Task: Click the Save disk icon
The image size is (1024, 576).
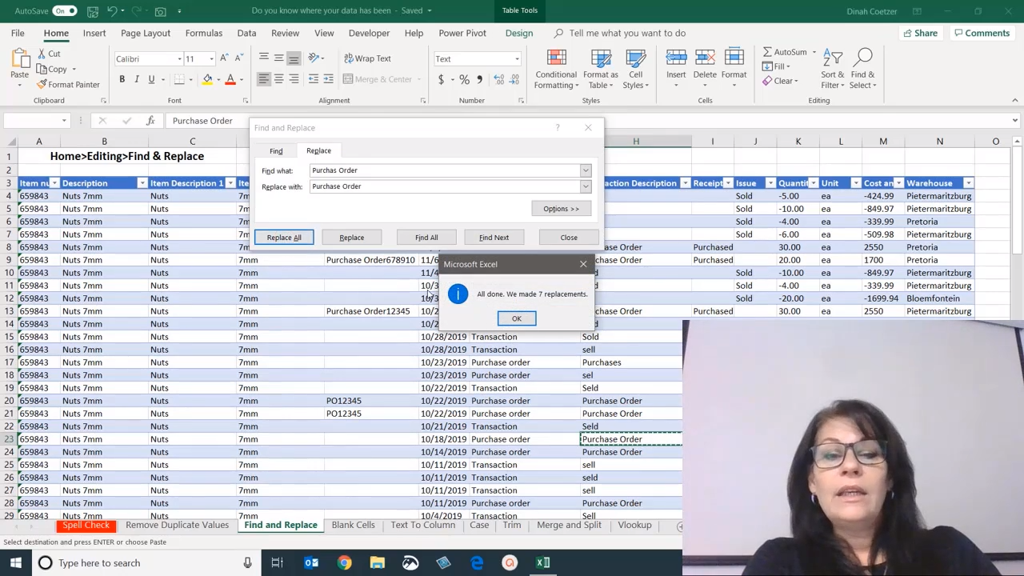Action: (x=92, y=10)
